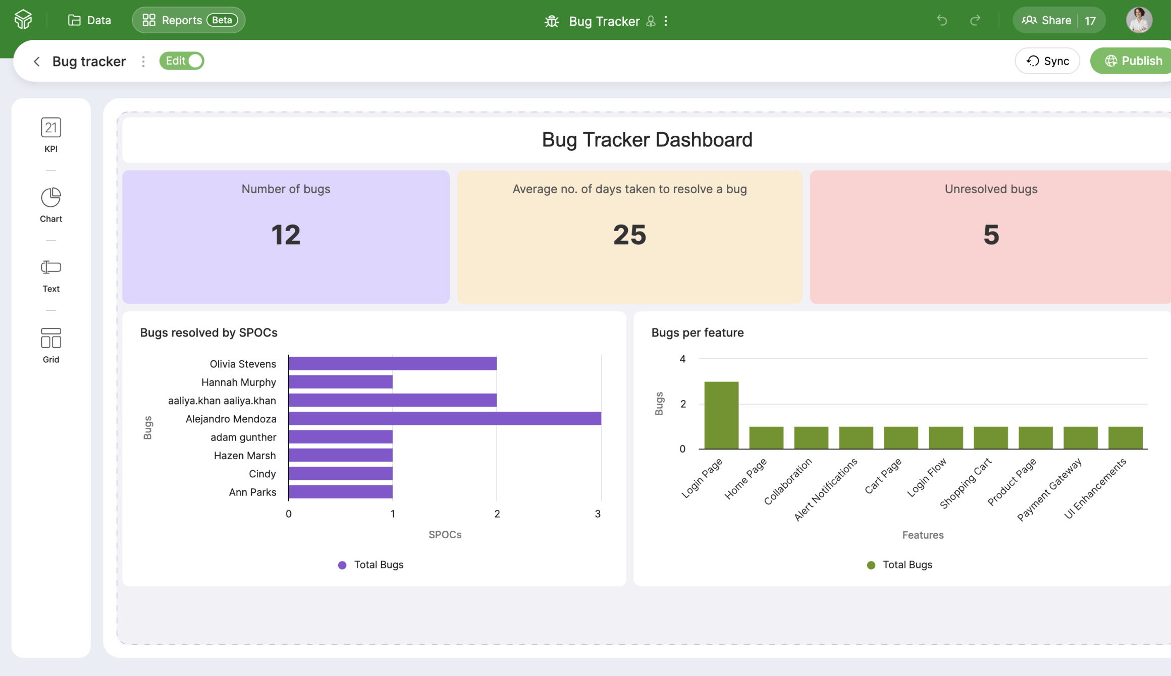
Task: Open the user profile avatar
Action: pyautogui.click(x=1139, y=20)
